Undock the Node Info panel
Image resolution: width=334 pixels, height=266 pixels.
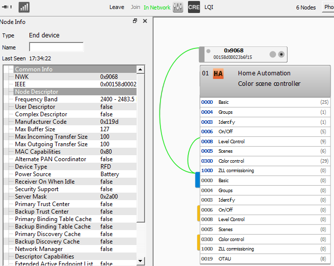pyautogui.click(x=135, y=21)
